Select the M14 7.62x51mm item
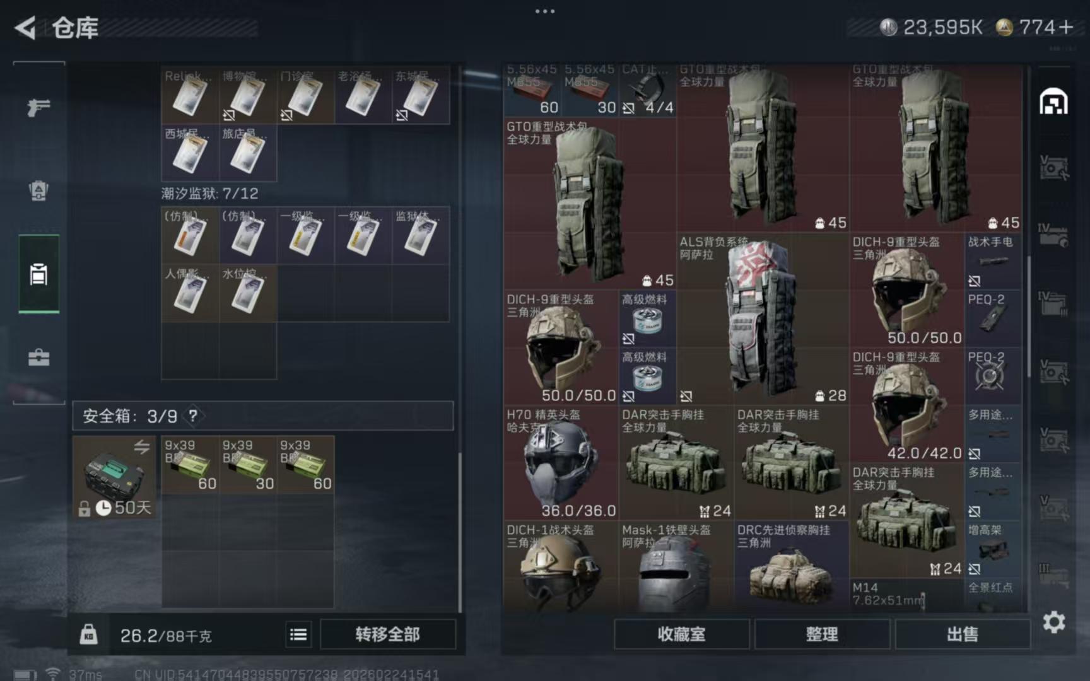Screen dimensions: 1090x681 click(906, 595)
